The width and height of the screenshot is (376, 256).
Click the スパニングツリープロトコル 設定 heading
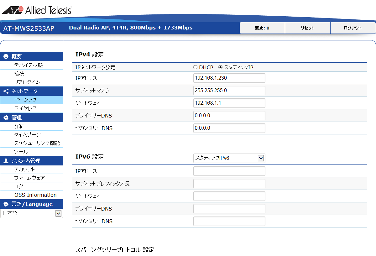(x=115, y=250)
